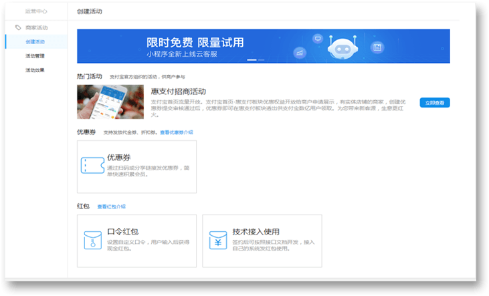Image resolution: width=489 pixels, height=296 pixels.
Task: Open the 查看优惠券介绍 link
Action: tap(177, 132)
